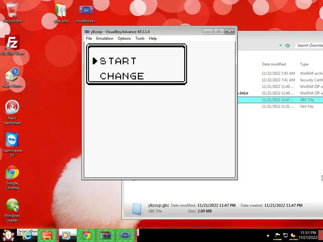
Task: Click the y8zsop.gbc file icon in details pane
Action: pos(137,209)
